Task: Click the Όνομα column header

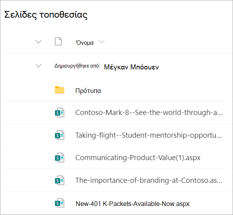Action: pyautogui.click(x=85, y=43)
